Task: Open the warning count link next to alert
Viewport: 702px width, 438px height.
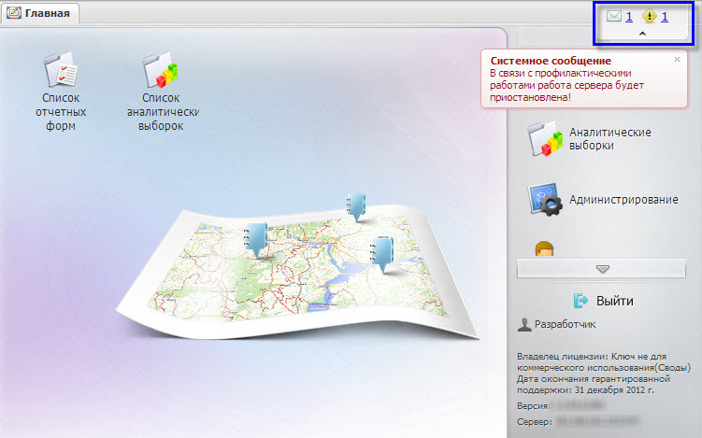Action: [x=665, y=17]
